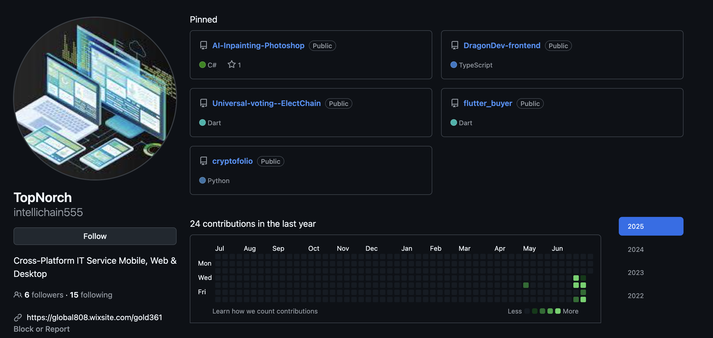This screenshot has width=713, height=338.
Task: Click the link icon beside website URL
Action: [x=18, y=318]
